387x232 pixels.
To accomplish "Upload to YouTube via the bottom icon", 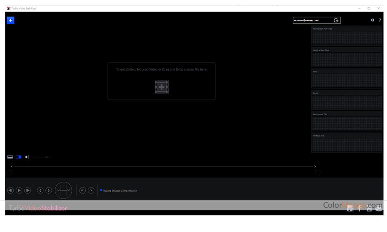I will (369, 209).
